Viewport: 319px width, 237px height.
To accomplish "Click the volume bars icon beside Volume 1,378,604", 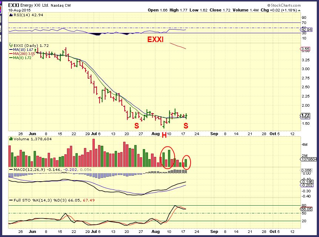I will pyautogui.click(x=11, y=139).
